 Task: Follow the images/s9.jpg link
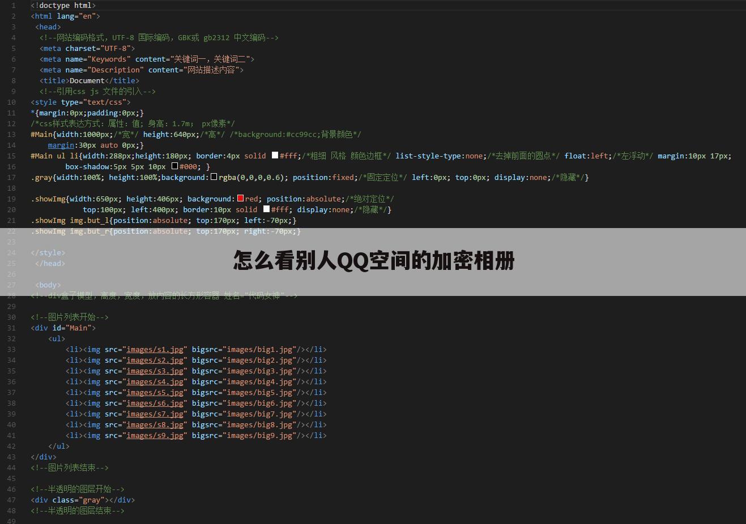tap(155, 435)
